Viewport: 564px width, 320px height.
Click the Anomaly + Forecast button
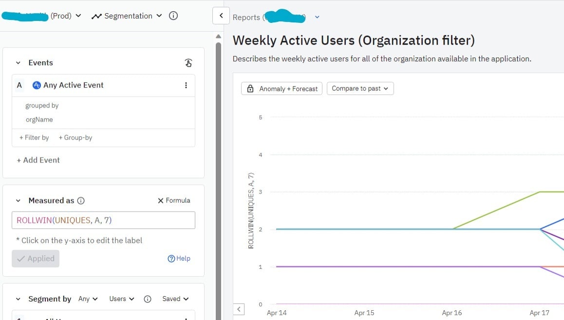[x=282, y=89]
